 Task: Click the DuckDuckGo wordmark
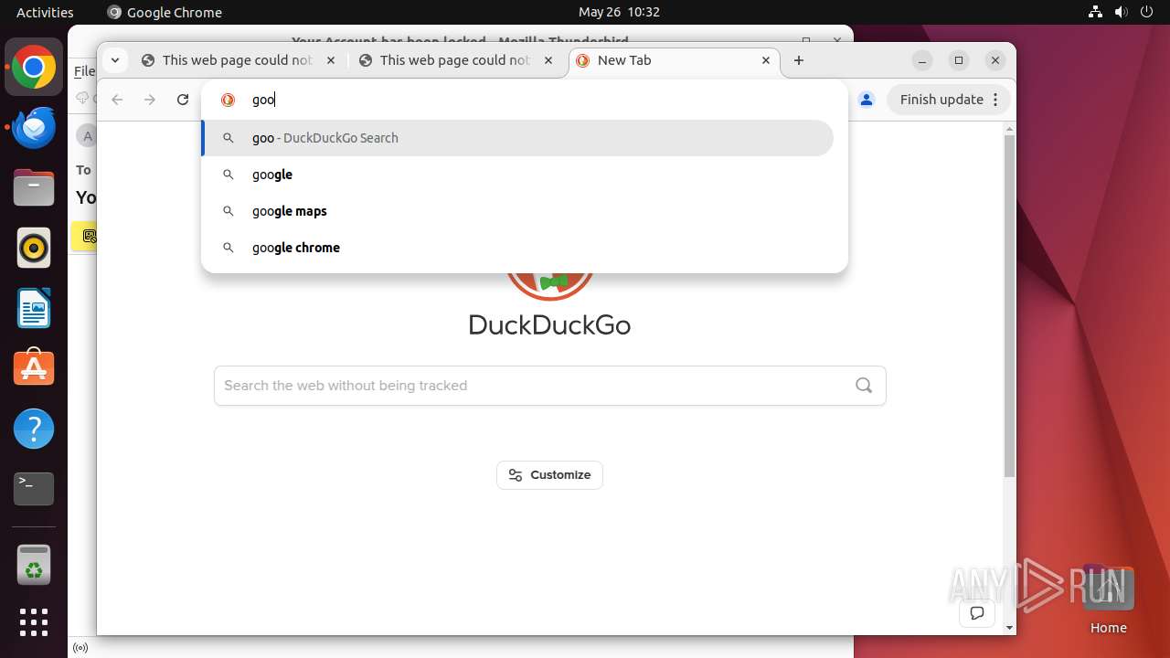coord(549,324)
